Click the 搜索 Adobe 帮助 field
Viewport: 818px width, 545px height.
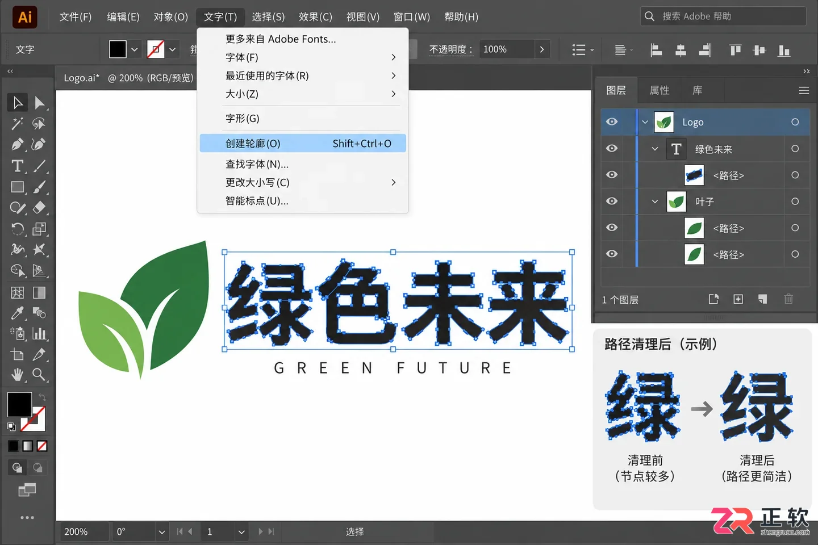point(723,16)
